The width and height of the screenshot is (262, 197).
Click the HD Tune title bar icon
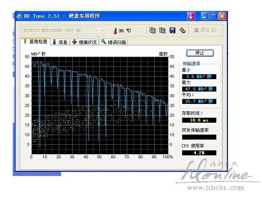(19, 16)
